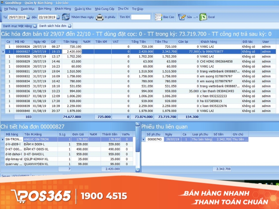Expand the Sửa options dropdown arrow

[x=196, y=17]
